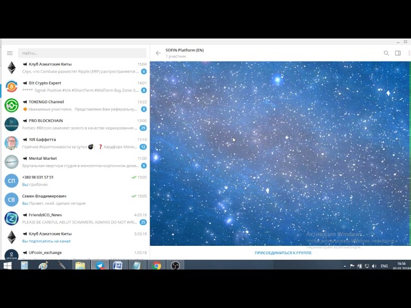Viewport: 411px width, 308px height.
Task: Open chat 'Клуб Азиатские Киты' from 15:04
Action: pos(76,68)
